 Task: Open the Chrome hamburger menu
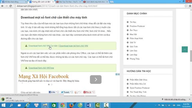click(x=190, y=6)
